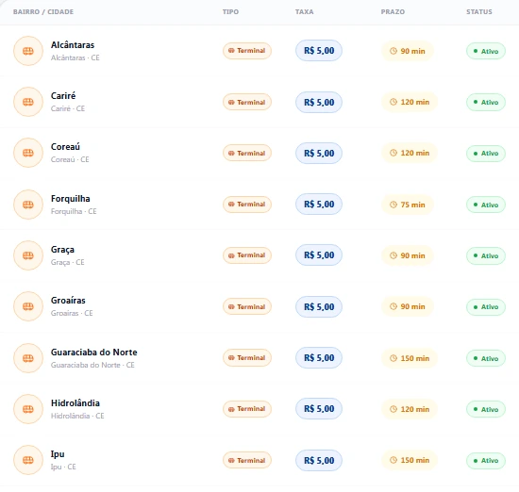Sort by Bairro / Cidade column header

(43, 12)
